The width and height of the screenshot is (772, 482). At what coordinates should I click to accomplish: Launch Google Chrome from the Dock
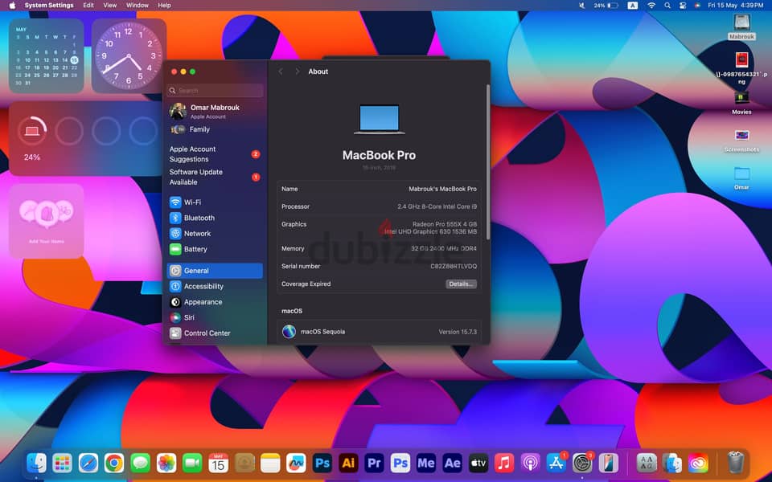tap(114, 463)
